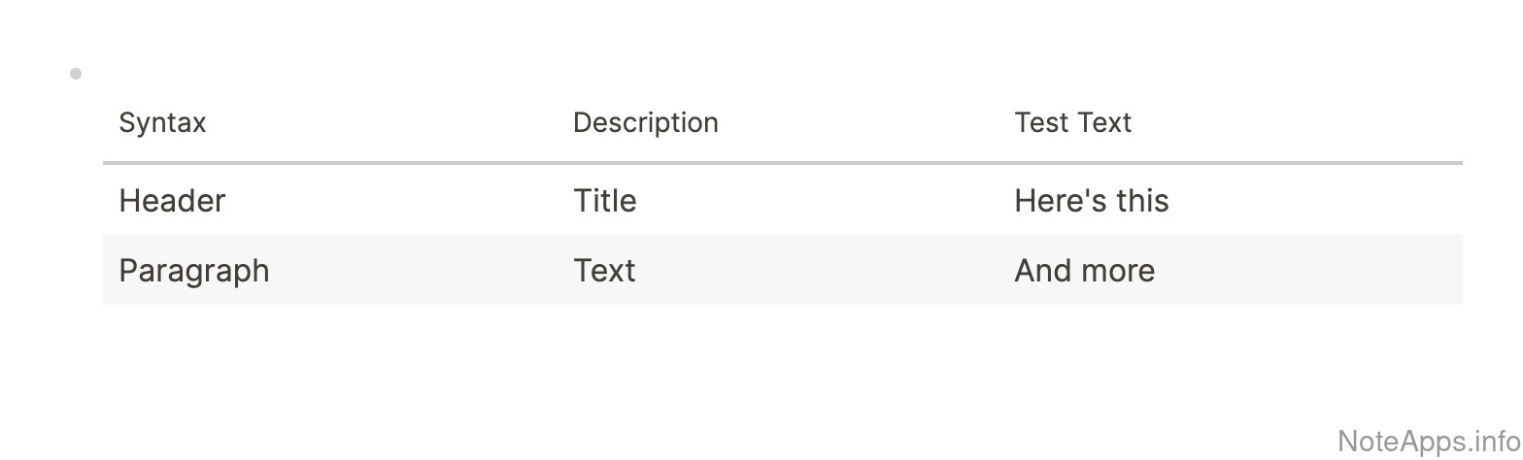Viewport: 1523px width, 460px height.
Task: Click the "Description" column header
Action: tap(645, 123)
